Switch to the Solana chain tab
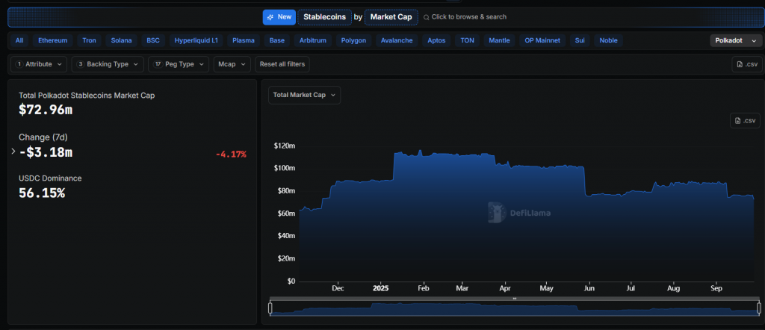 click(x=121, y=40)
